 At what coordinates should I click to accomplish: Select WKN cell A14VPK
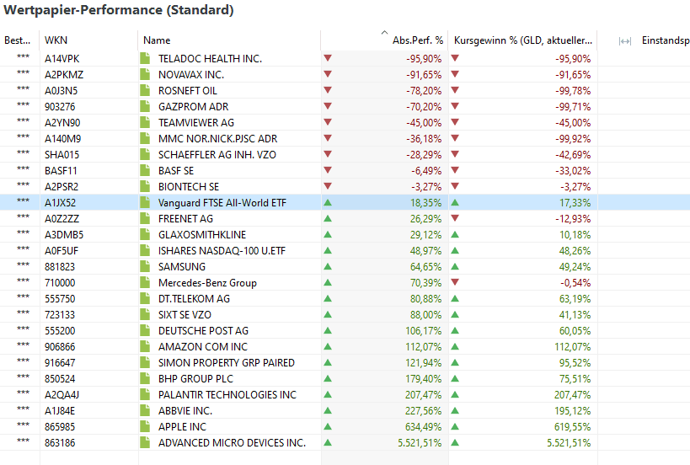tap(62, 58)
